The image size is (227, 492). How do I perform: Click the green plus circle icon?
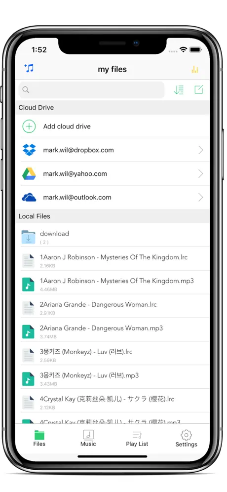click(29, 126)
